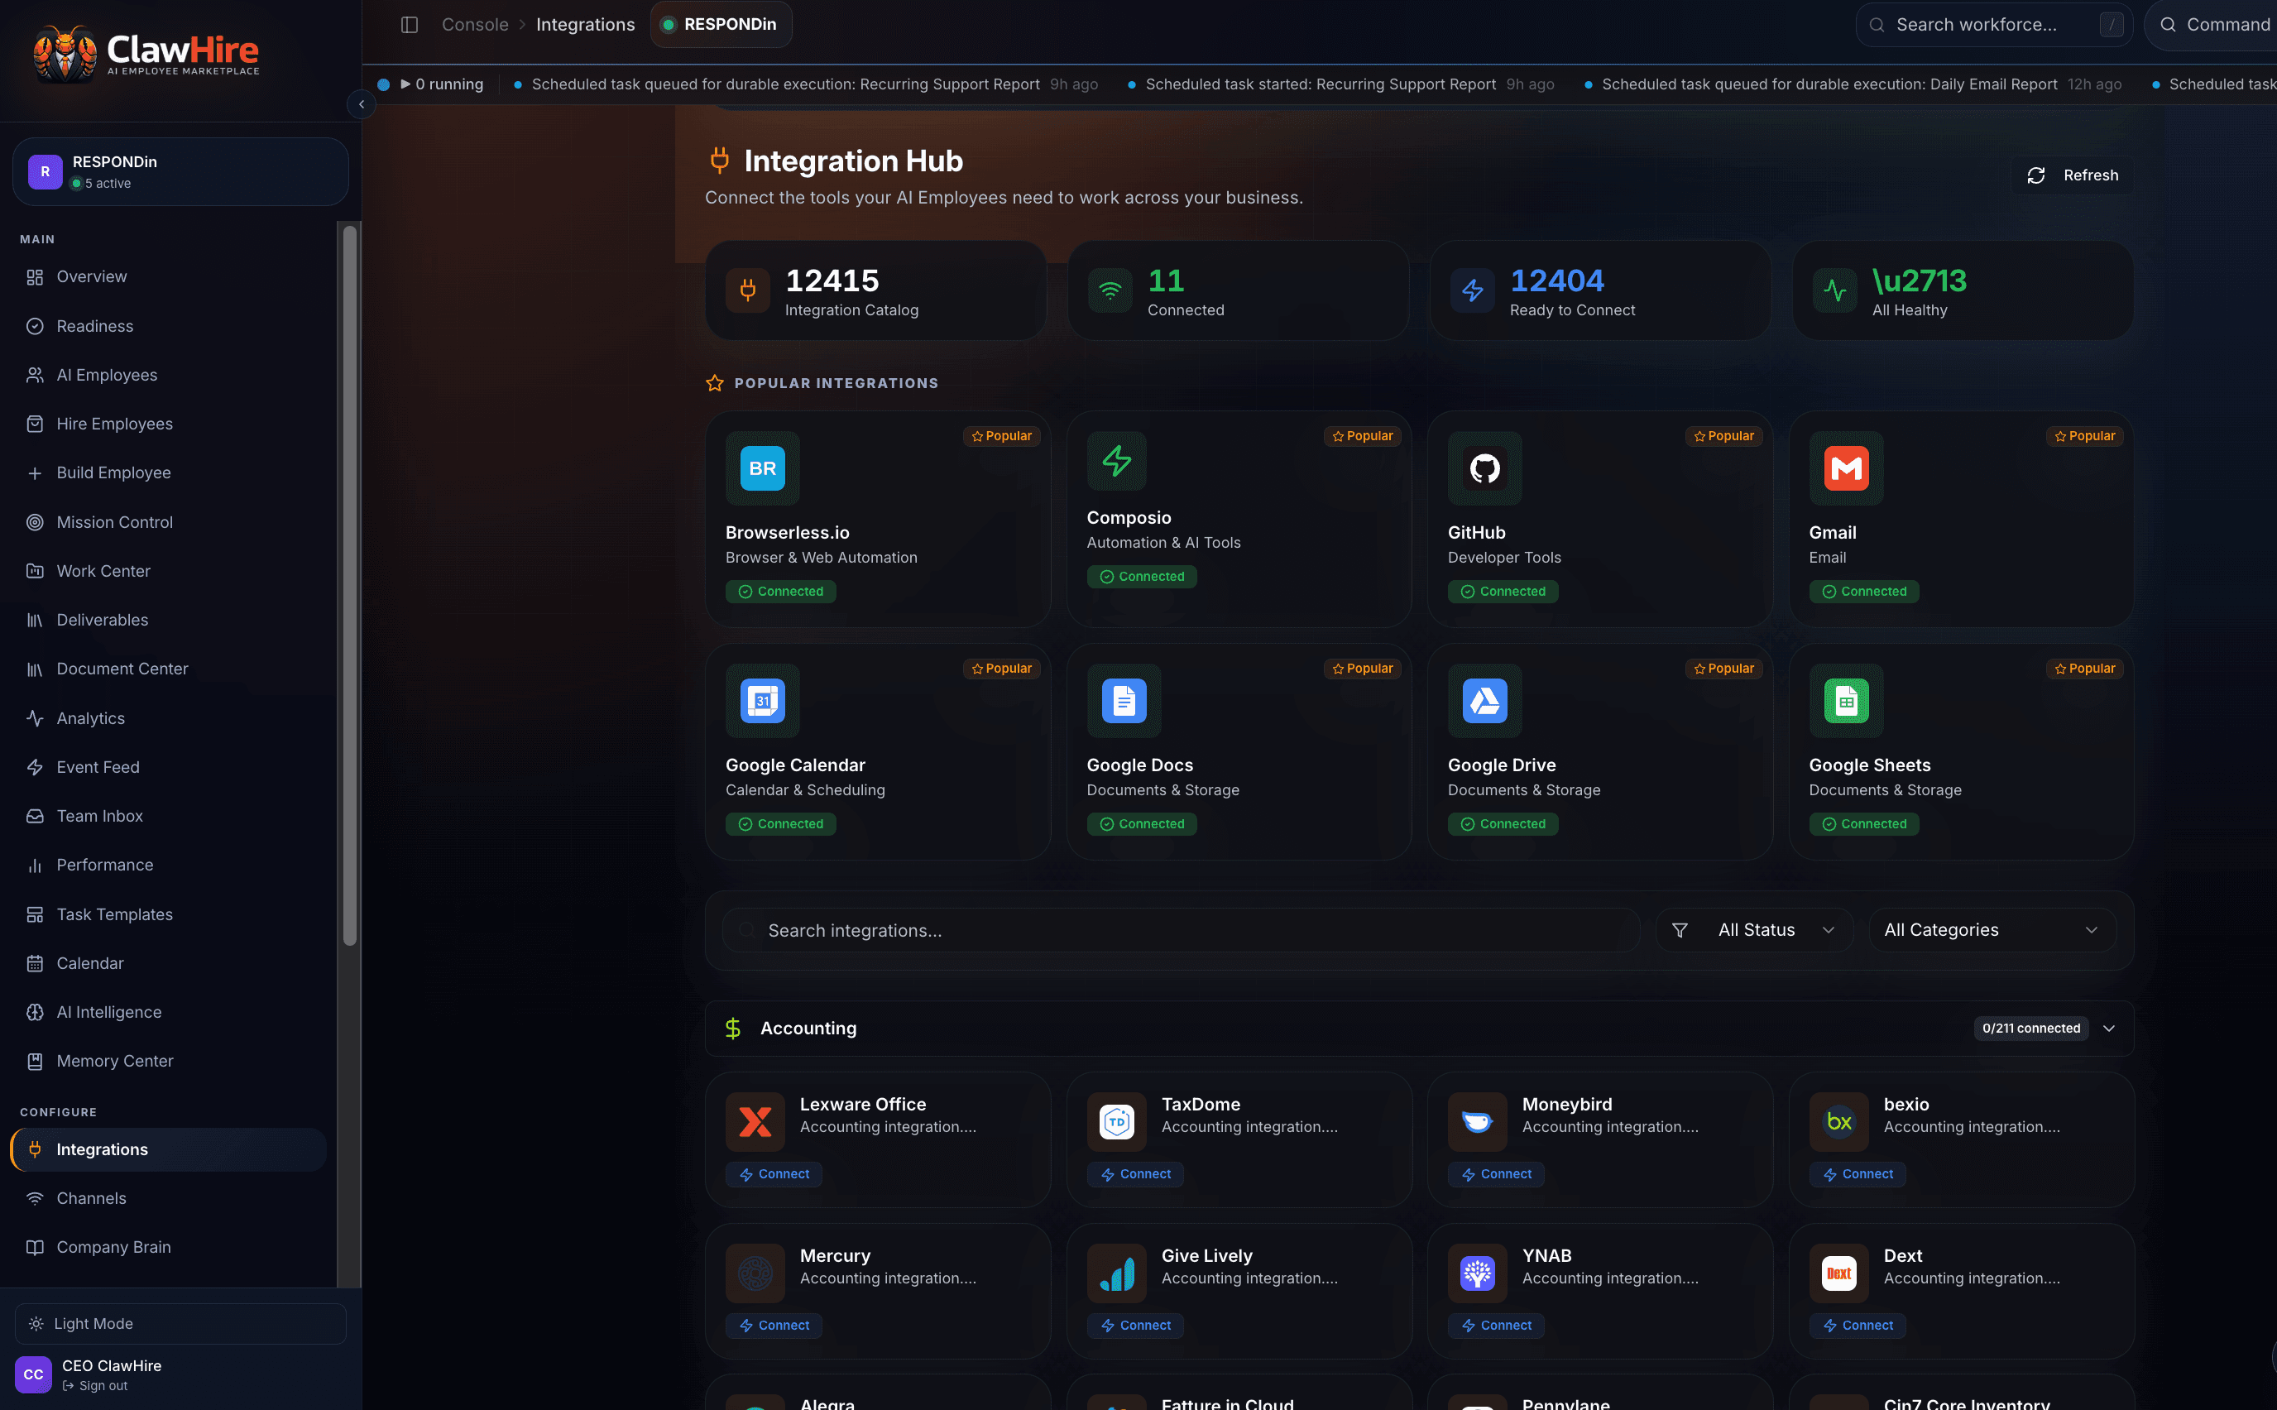Click the Integration Catalog plug icon
Viewport: 2277px width, 1410px height.
(748, 290)
